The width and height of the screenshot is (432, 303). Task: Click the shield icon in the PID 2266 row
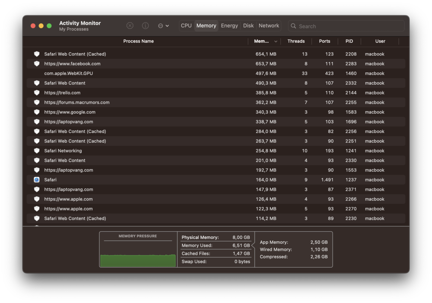[37, 199]
